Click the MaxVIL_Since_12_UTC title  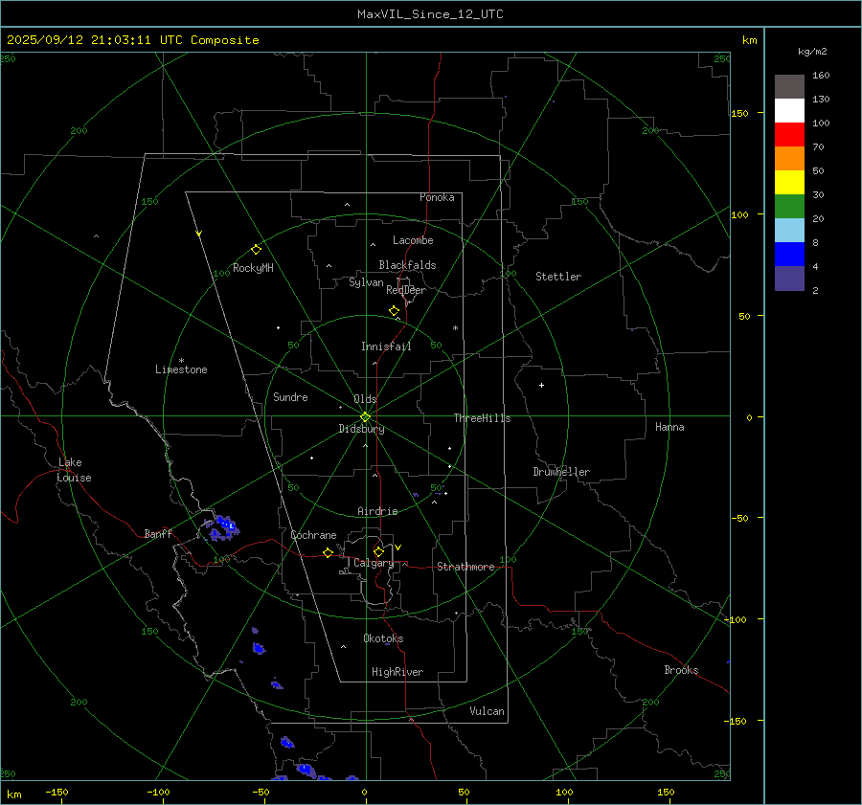point(430,14)
